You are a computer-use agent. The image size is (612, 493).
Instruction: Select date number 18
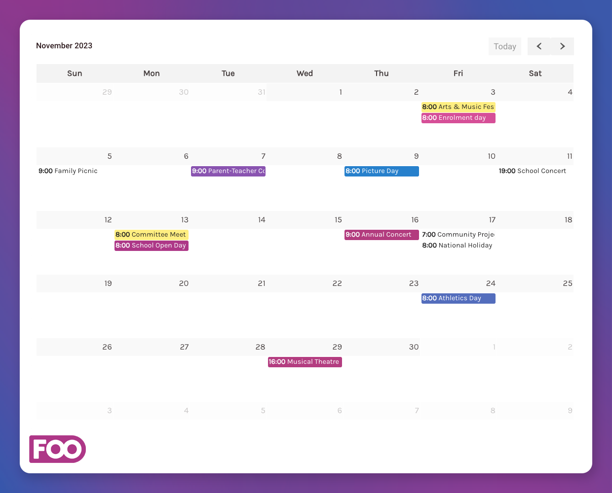[x=569, y=220]
